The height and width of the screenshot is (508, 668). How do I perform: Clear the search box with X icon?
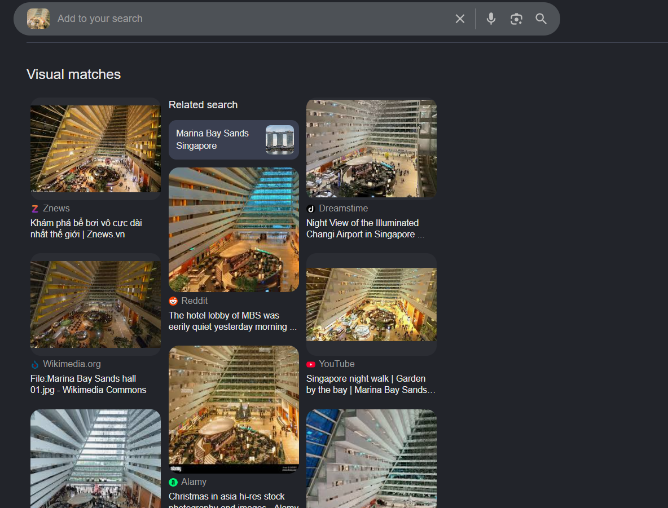point(460,19)
